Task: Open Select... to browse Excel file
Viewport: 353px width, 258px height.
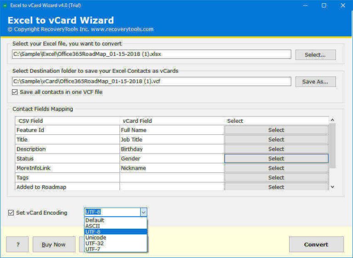Action: click(315, 55)
